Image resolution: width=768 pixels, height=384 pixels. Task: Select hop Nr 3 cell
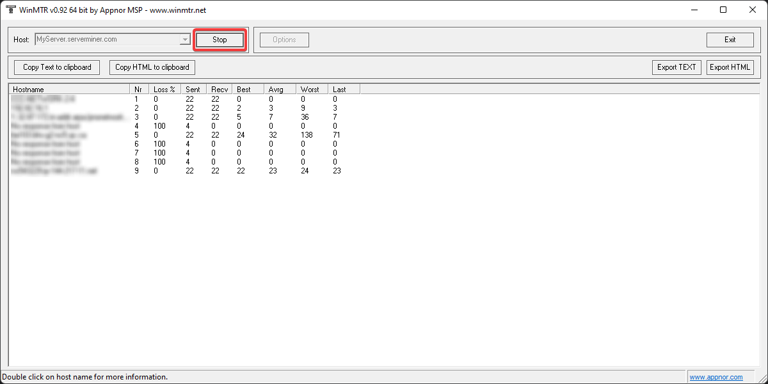[x=136, y=117]
